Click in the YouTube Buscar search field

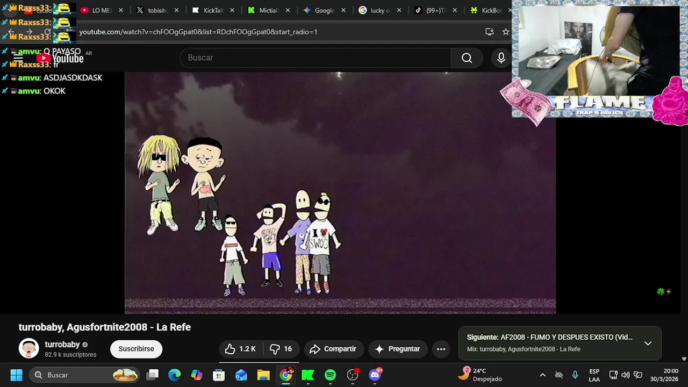pyautogui.click(x=316, y=58)
